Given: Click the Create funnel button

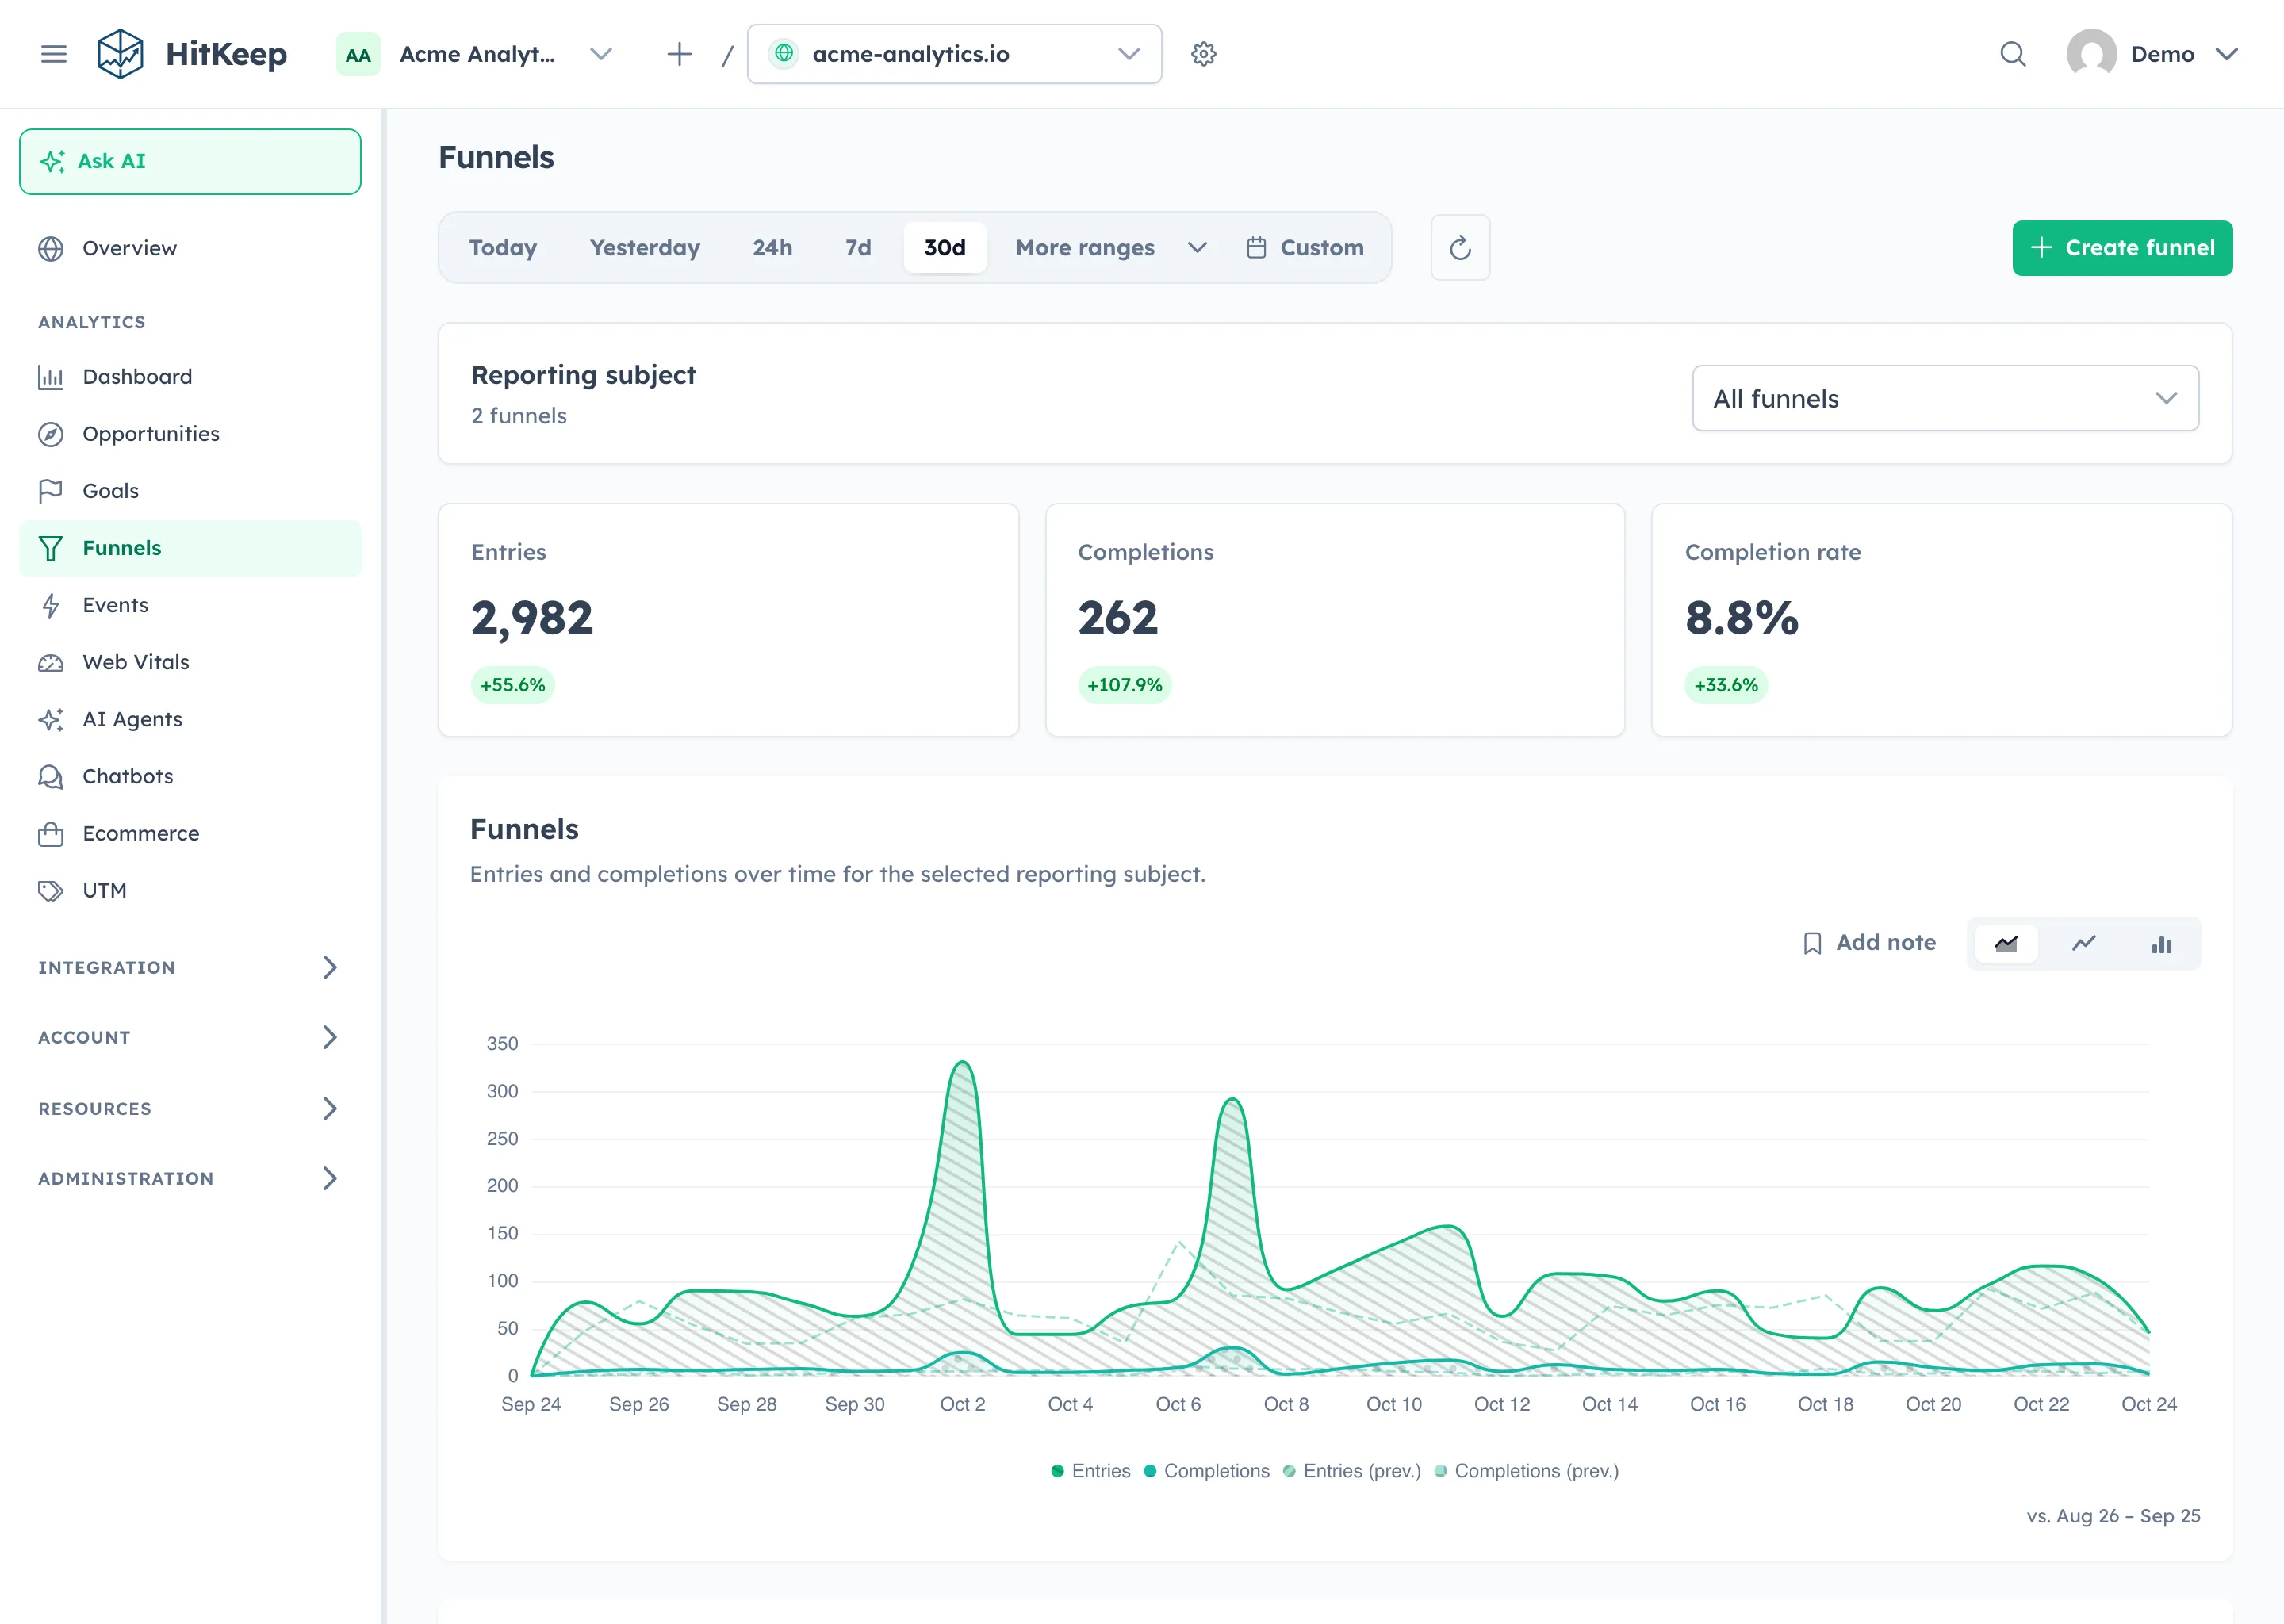Looking at the screenshot, I should [2122, 248].
